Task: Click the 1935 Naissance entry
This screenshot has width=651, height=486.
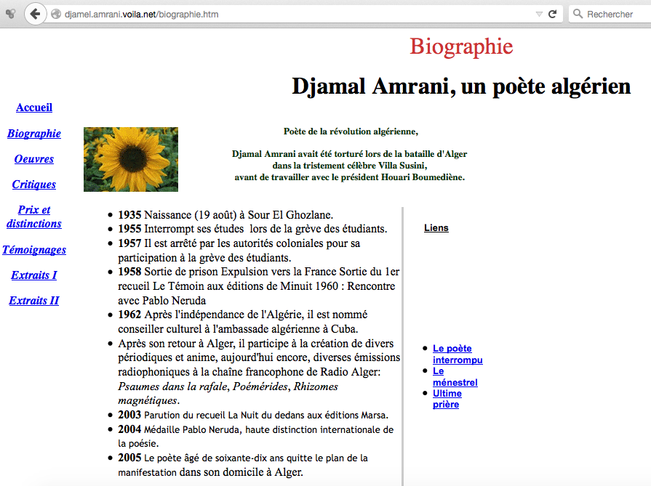Action: (225, 215)
